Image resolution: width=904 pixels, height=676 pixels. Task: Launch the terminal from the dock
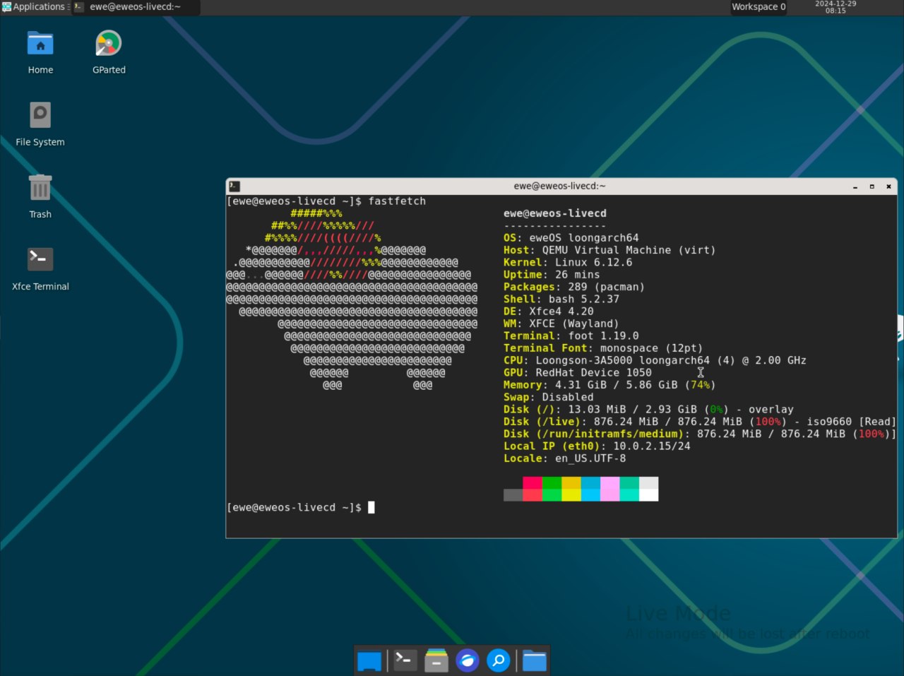coord(404,660)
